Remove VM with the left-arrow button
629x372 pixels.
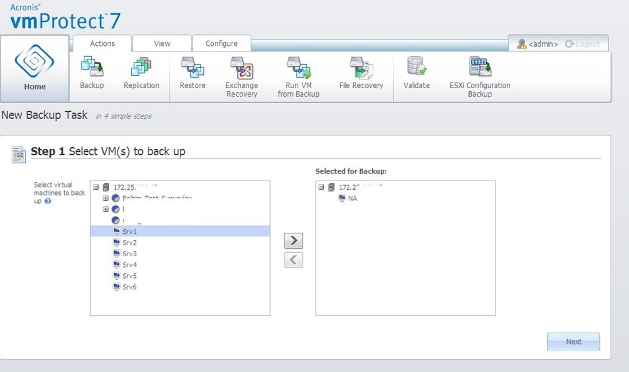(293, 260)
